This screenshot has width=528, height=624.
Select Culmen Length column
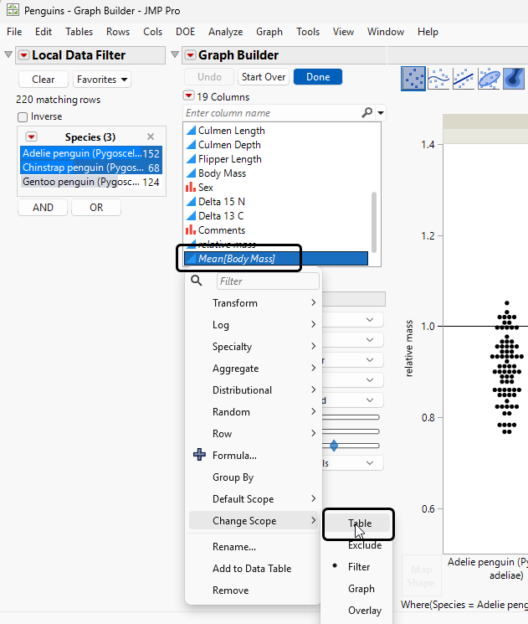pos(276,130)
